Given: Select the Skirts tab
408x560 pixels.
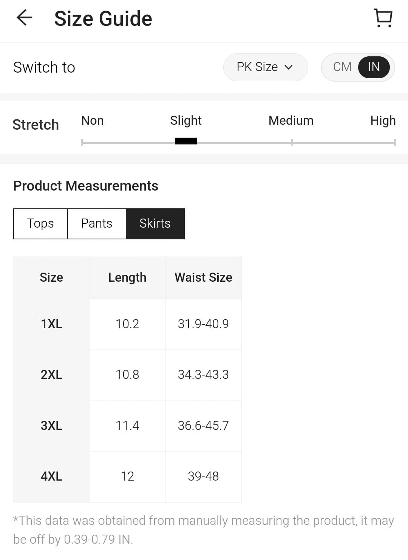Looking at the screenshot, I should [155, 223].
